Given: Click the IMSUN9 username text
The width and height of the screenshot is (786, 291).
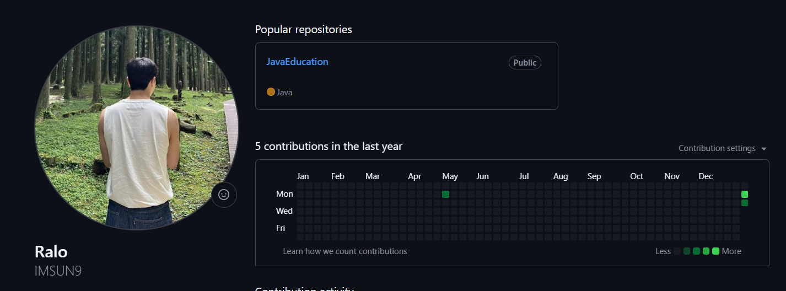Looking at the screenshot, I should coord(58,271).
